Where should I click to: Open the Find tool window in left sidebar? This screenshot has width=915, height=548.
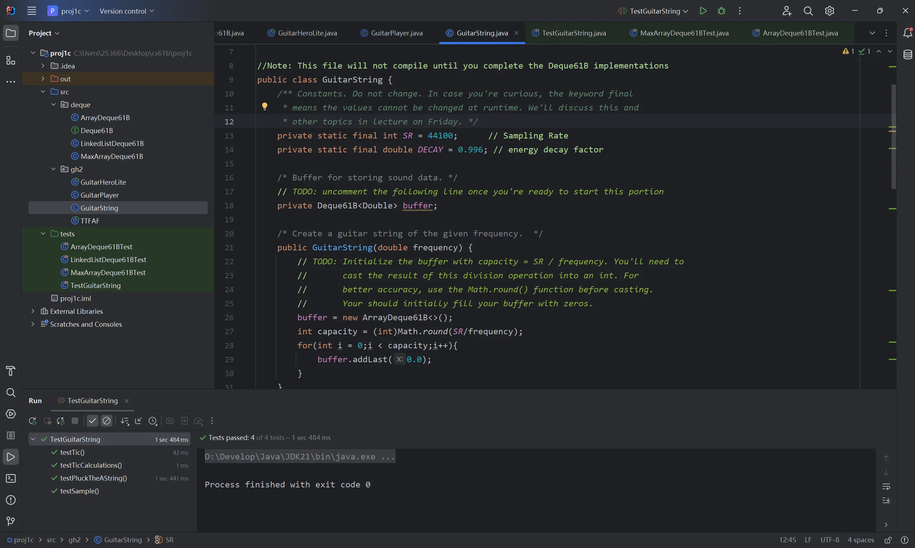11,392
